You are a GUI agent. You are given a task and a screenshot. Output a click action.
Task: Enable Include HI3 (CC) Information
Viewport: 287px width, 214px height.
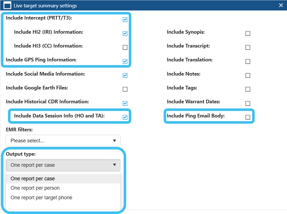(x=125, y=47)
